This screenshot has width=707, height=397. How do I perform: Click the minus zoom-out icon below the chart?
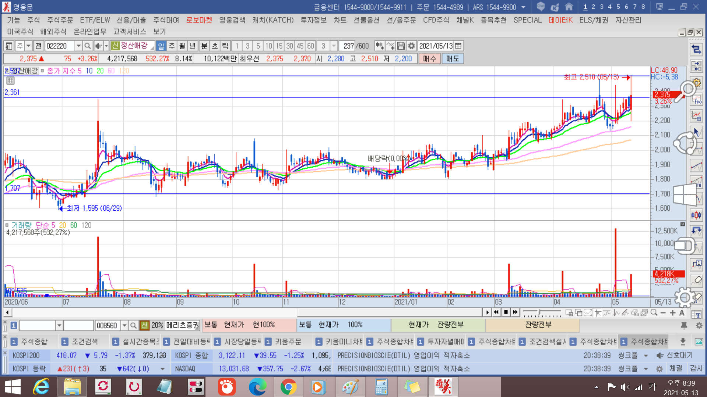click(663, 313)
